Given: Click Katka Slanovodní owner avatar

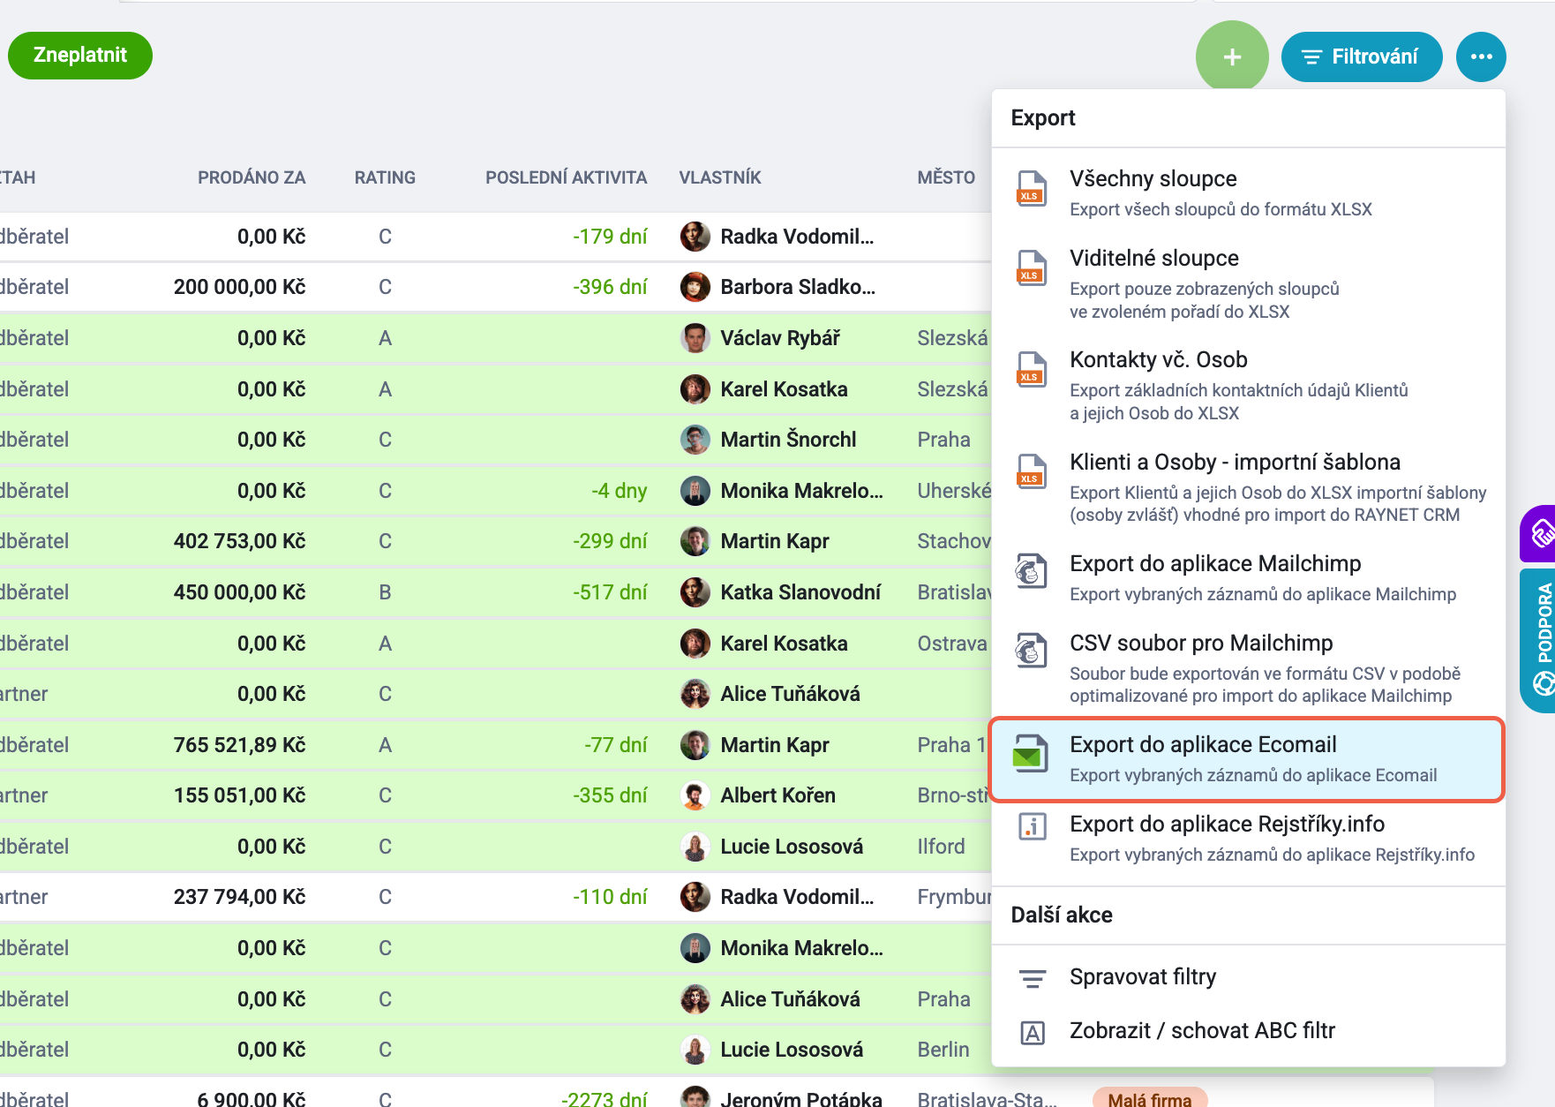Looking at the screenshot, I should (x=695, y=592).
